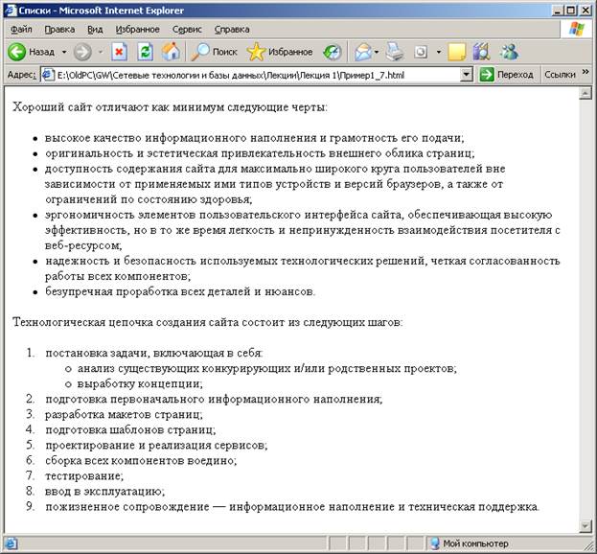Open the Вид menu
The width and height of the screenshot is (597, 554).
pyautogui.click(x=95, y=30)
